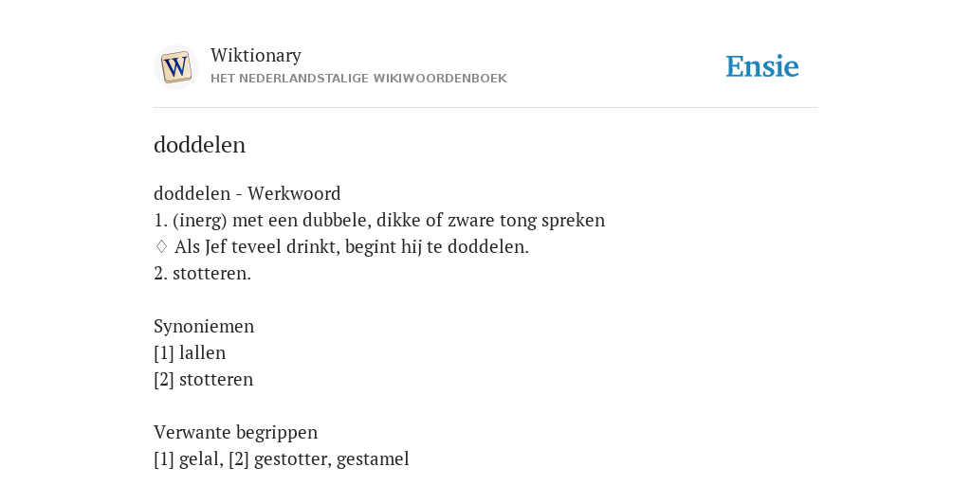Click the Wiktionary W logo icon

(x=175, y=67)
